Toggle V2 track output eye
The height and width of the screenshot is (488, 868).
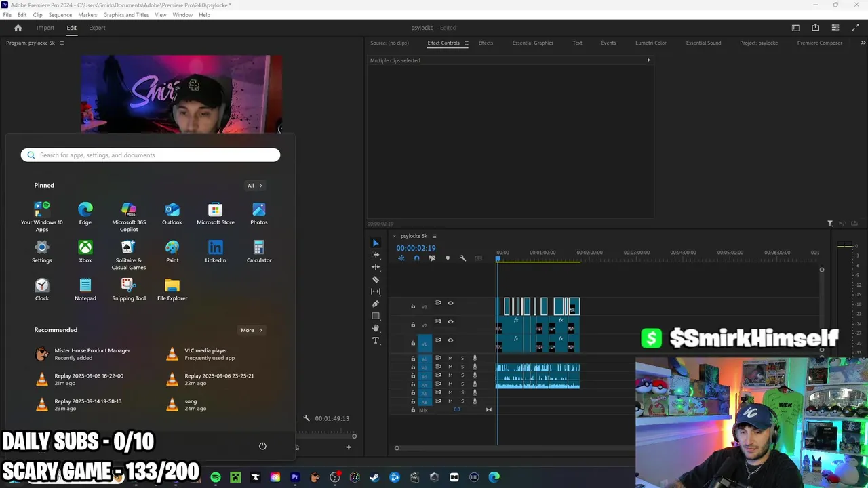450,321
